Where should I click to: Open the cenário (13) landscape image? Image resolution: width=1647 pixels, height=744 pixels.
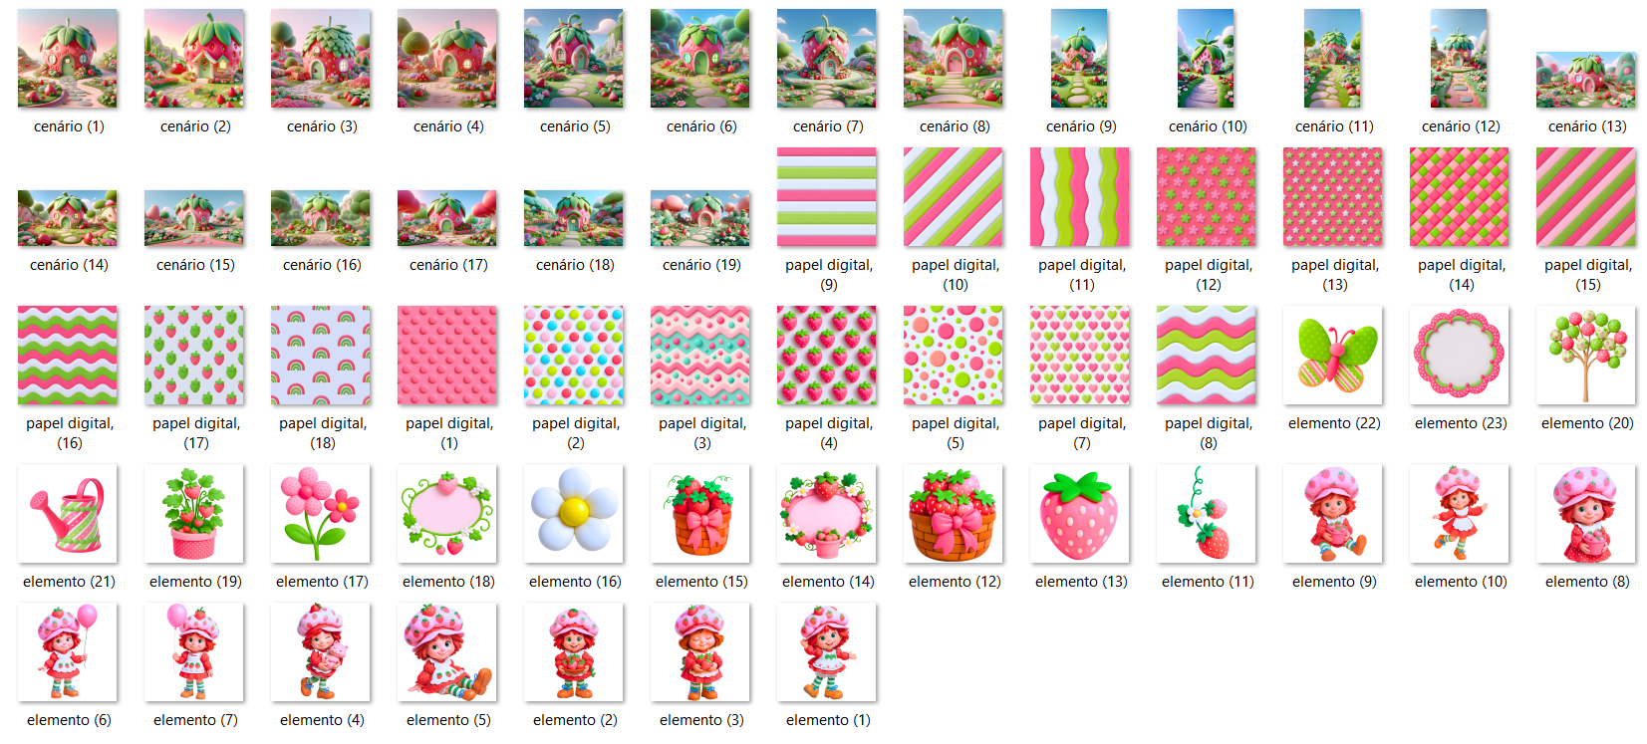pos(1586,80)
